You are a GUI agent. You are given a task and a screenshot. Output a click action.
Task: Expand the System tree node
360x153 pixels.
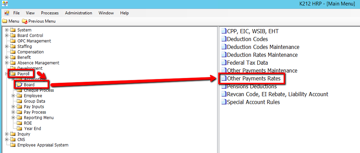tap(7, 30)
